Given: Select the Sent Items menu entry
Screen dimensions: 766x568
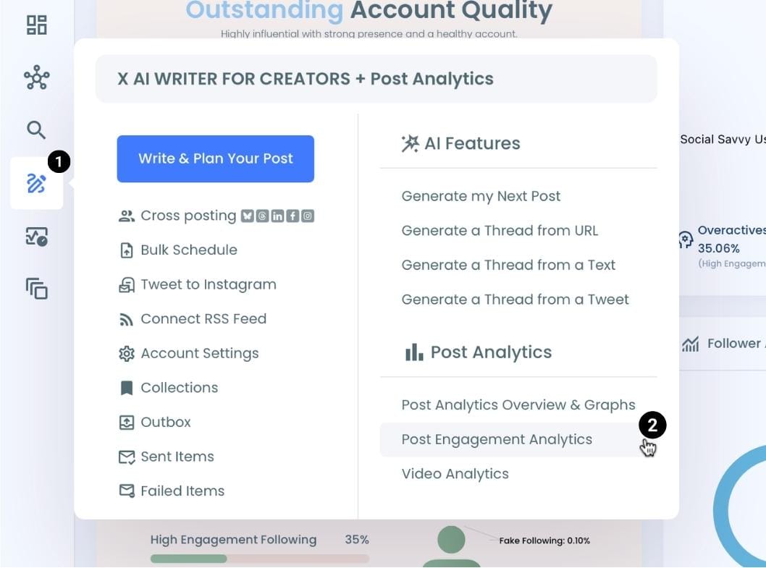Looking at the screenshot, I should (x=177, y=456).
